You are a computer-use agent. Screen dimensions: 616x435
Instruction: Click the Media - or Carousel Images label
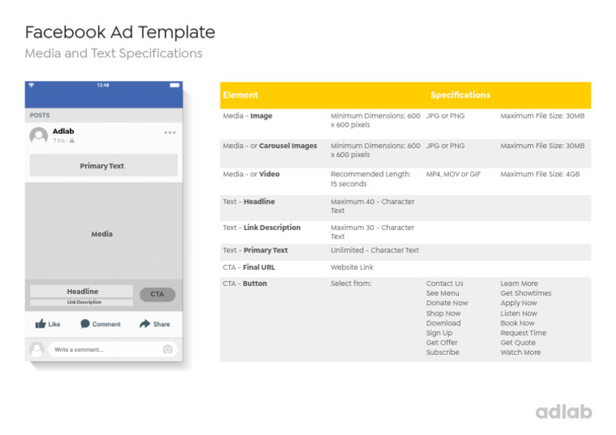pyautogui.click(x=269, y=146)
